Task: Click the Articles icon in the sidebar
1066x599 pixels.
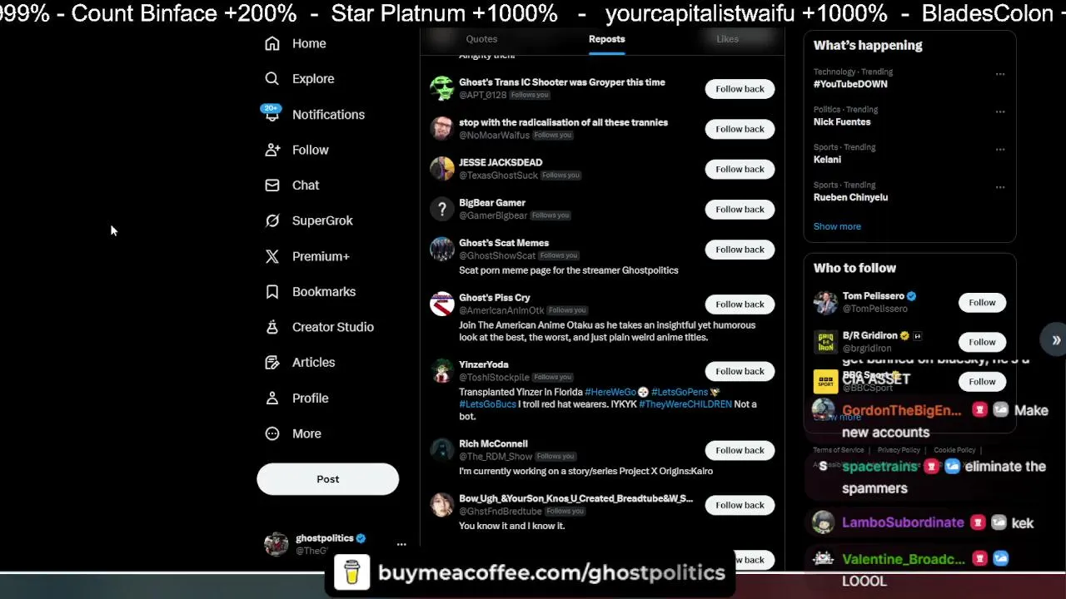Action: click(272, 362)
